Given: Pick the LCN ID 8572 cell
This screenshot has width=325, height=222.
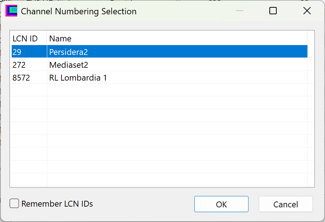Looking at the screenshot, I should point(21,78).
